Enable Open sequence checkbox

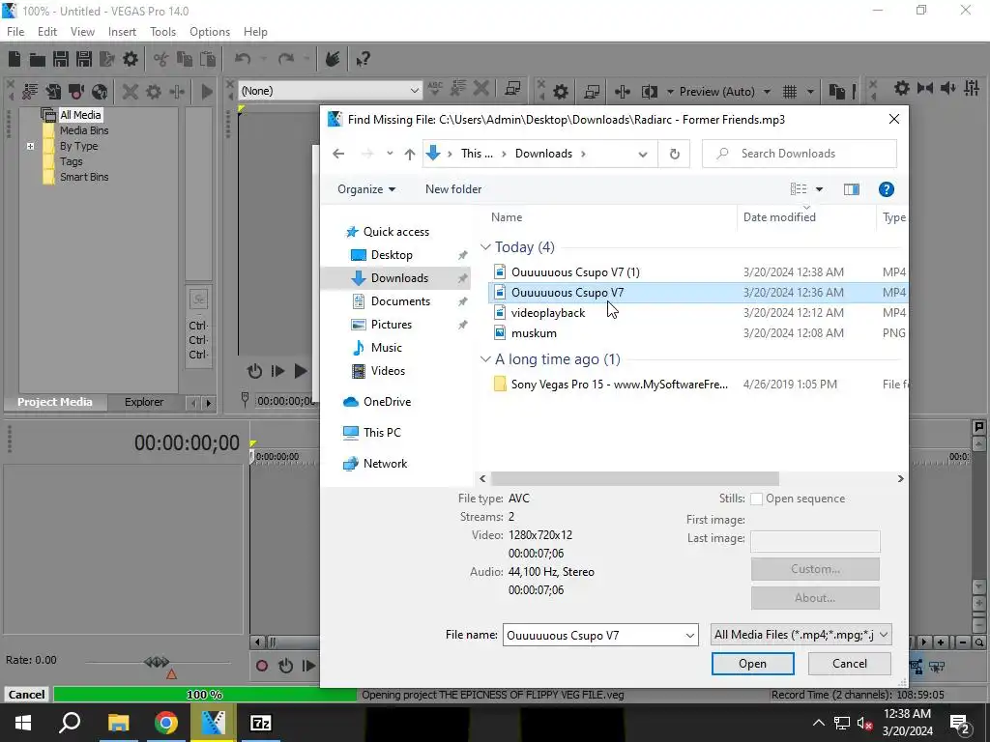click(x=756, y=499)
